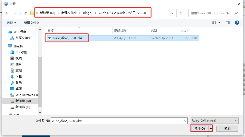Click Curic DIO 2 breadcrumb segment
This screenshot has height=137, width=245.
[122, 13]
